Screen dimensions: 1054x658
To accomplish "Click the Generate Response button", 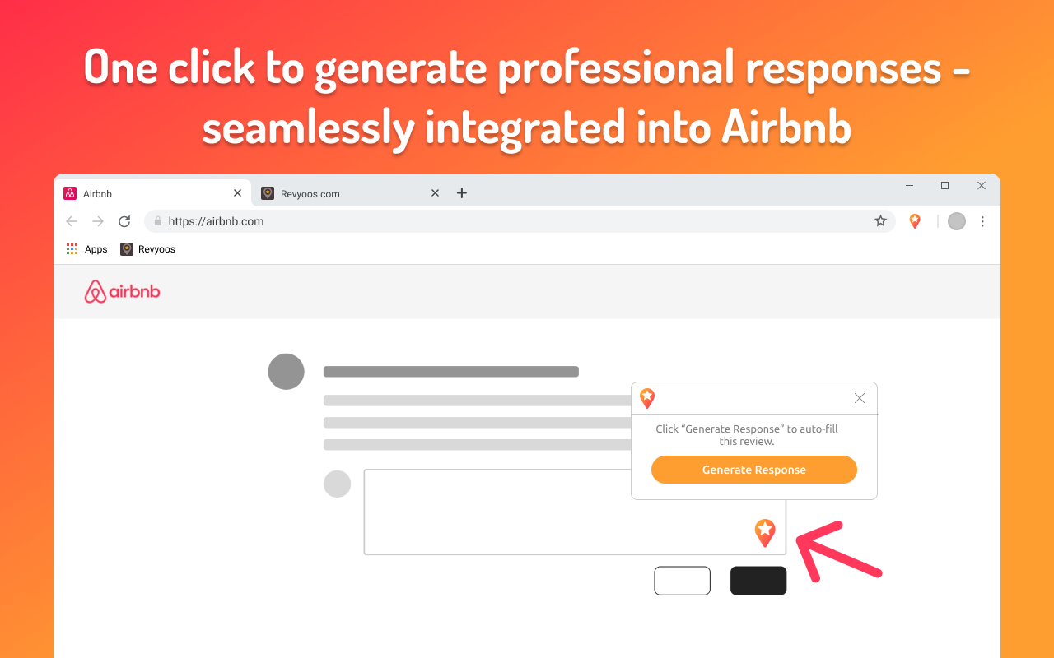I will point(753,470).
